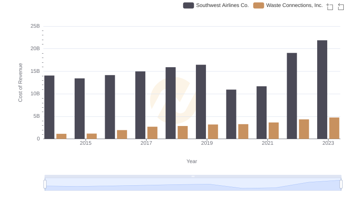
Task: Click the right handle of the range slider
Action: pos(341,184)
